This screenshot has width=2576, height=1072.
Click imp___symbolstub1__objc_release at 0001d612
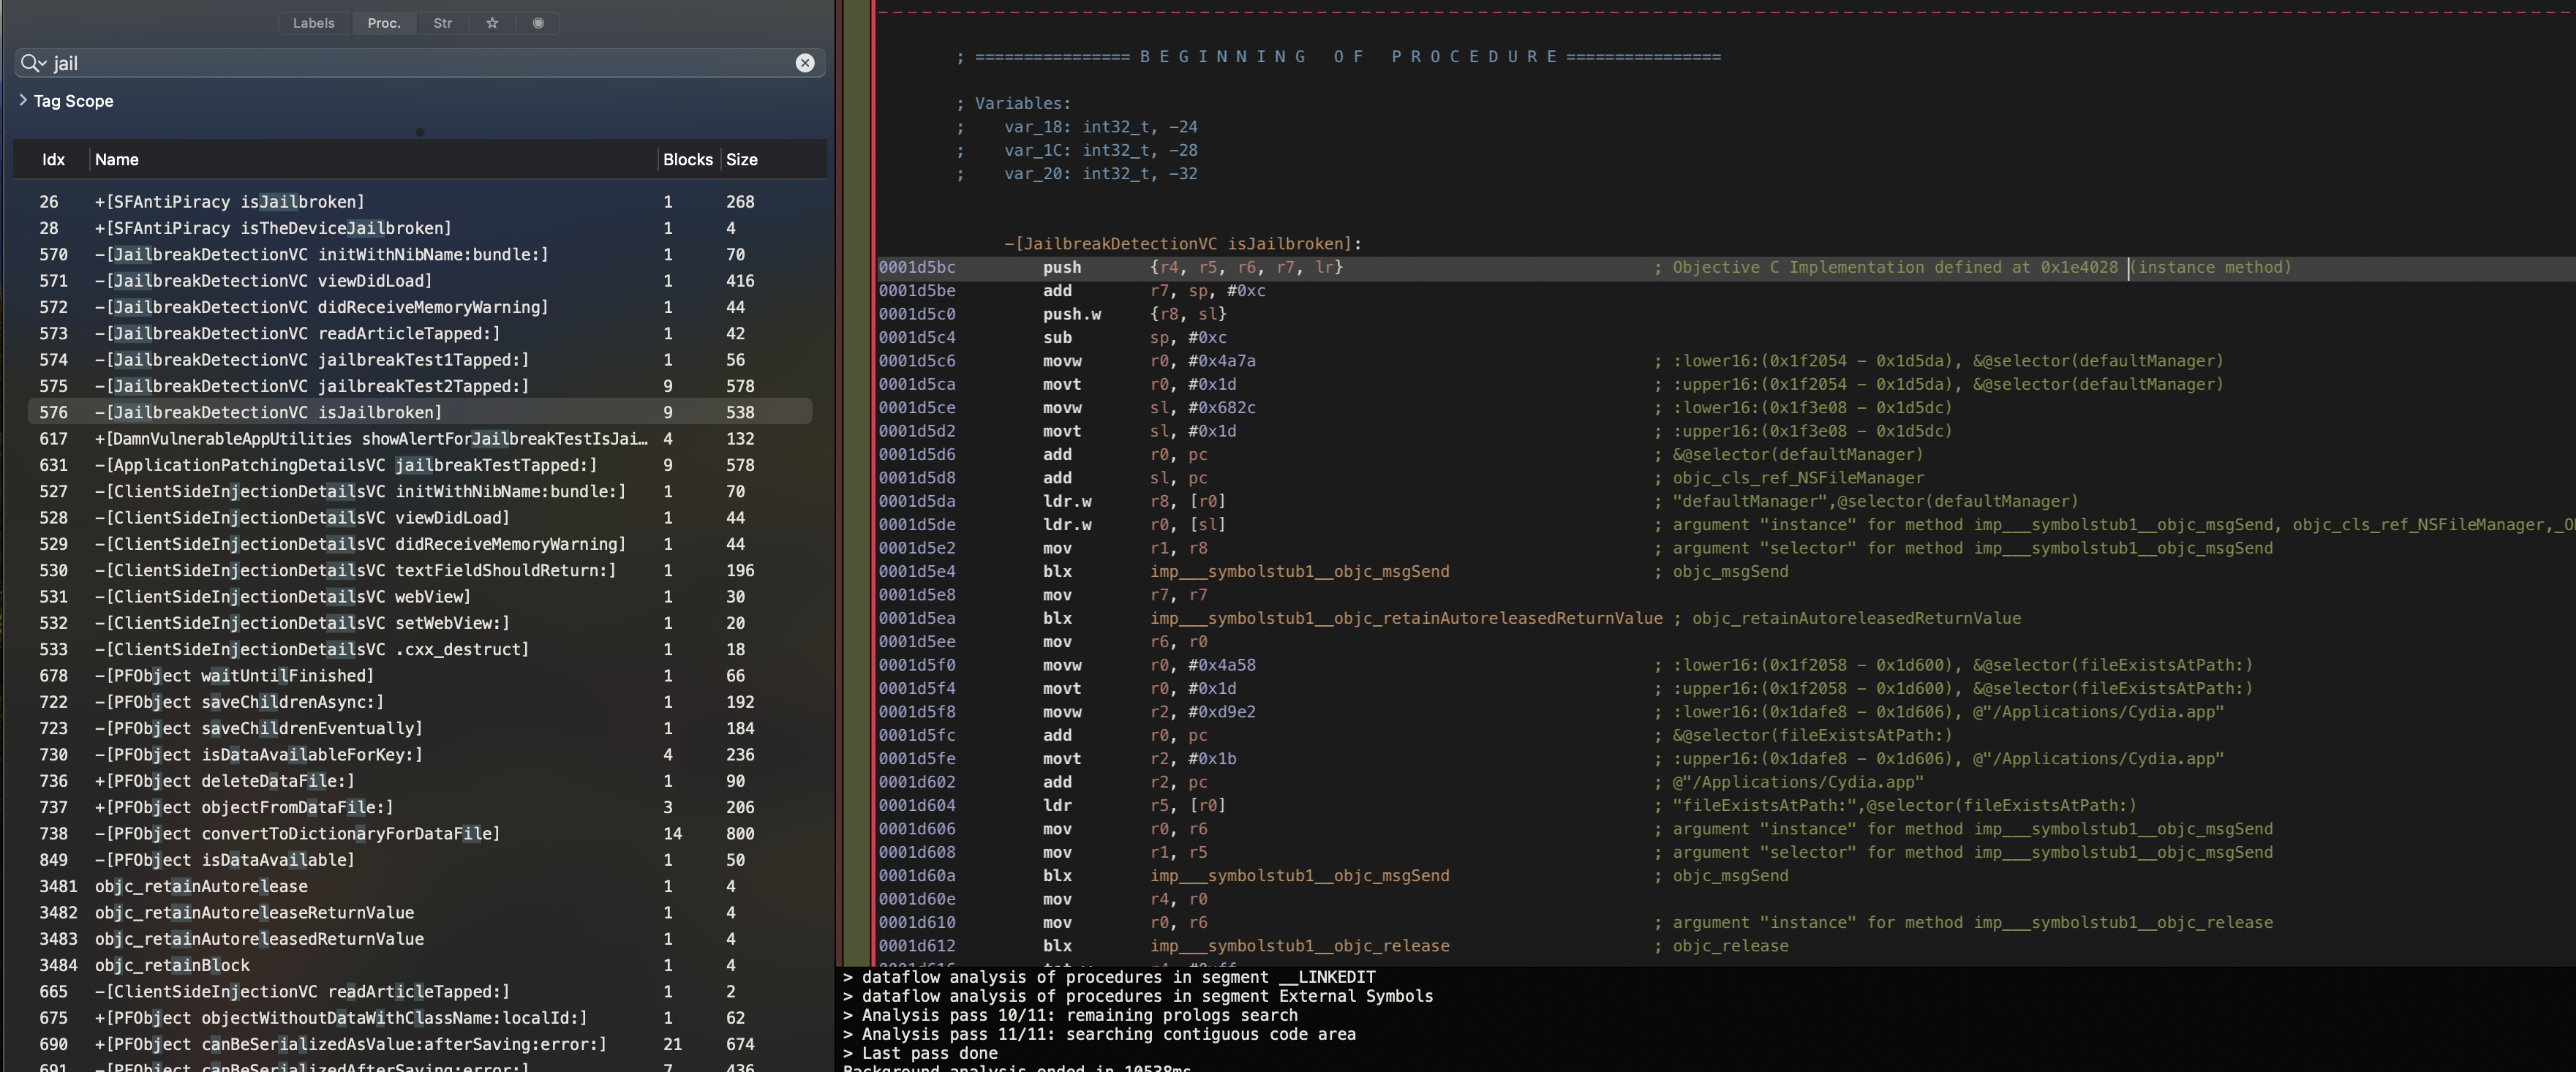coord(1299,946)
